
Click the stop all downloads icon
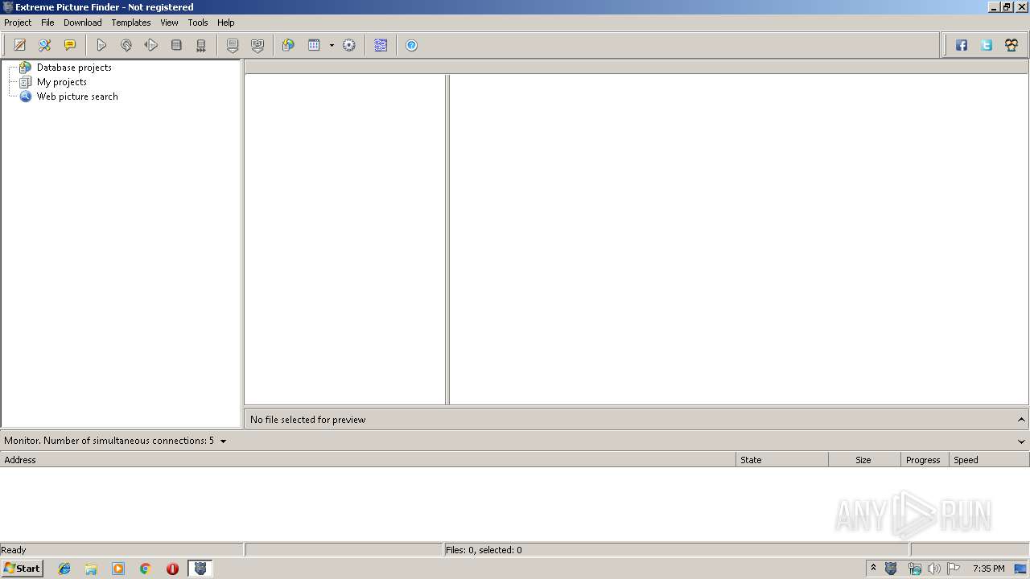(x=201, y=46)
